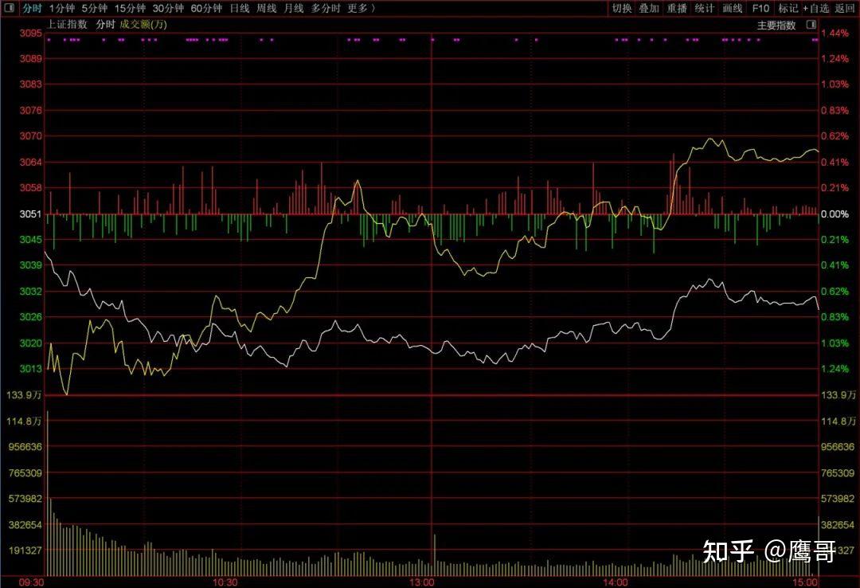Click the 3013 price axis label

31,369
